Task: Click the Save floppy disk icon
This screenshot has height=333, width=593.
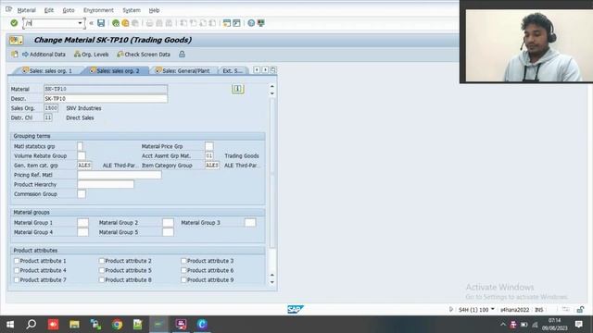Action: (101, 23)
